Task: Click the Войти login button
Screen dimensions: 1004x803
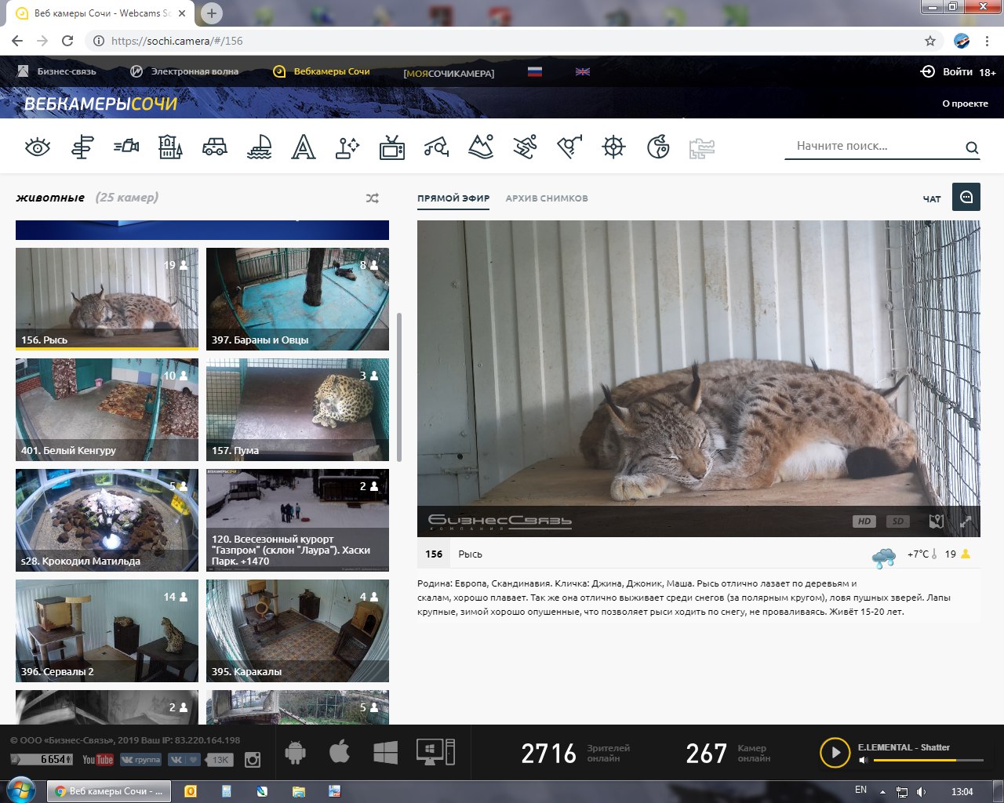Action: [x=947, y=71]
